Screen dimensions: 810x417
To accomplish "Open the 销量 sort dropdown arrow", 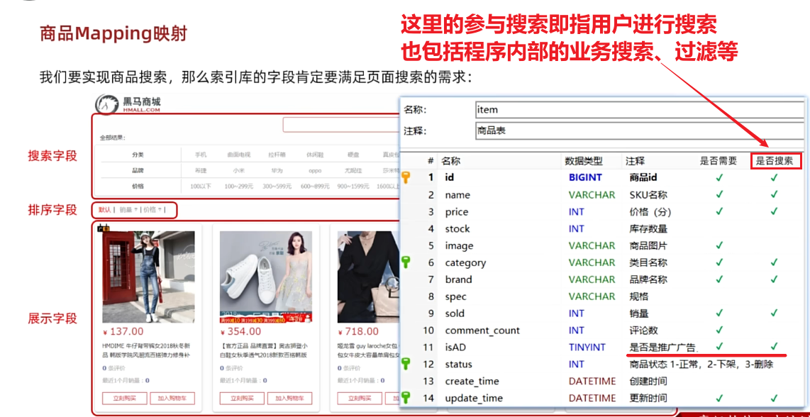I will coord(135,210).
